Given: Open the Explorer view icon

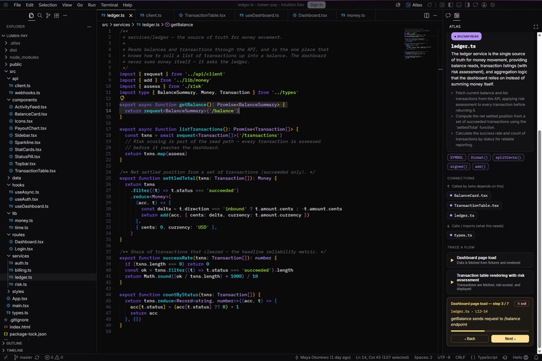Looking at the screenshot, I should pos(31,15).
